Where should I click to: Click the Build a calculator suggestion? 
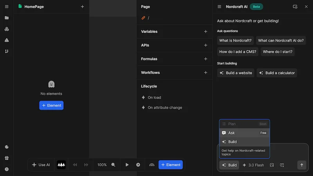pyautogui.click(x=277, y=73)
